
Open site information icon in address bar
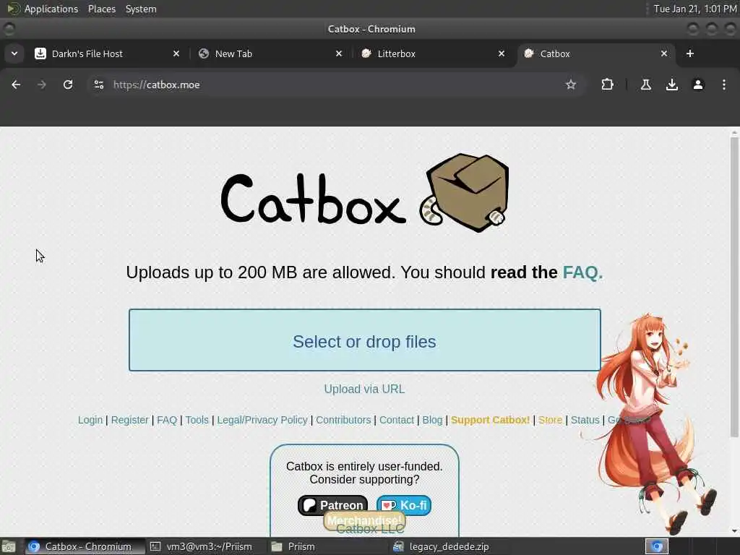tap(98, 85)
